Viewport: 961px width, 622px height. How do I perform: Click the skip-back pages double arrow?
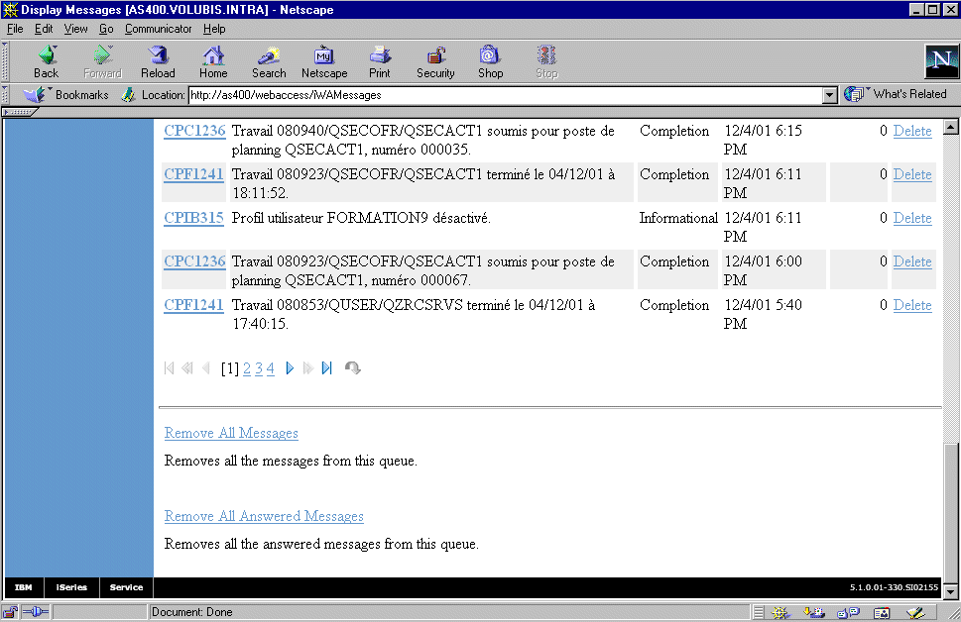187,367
